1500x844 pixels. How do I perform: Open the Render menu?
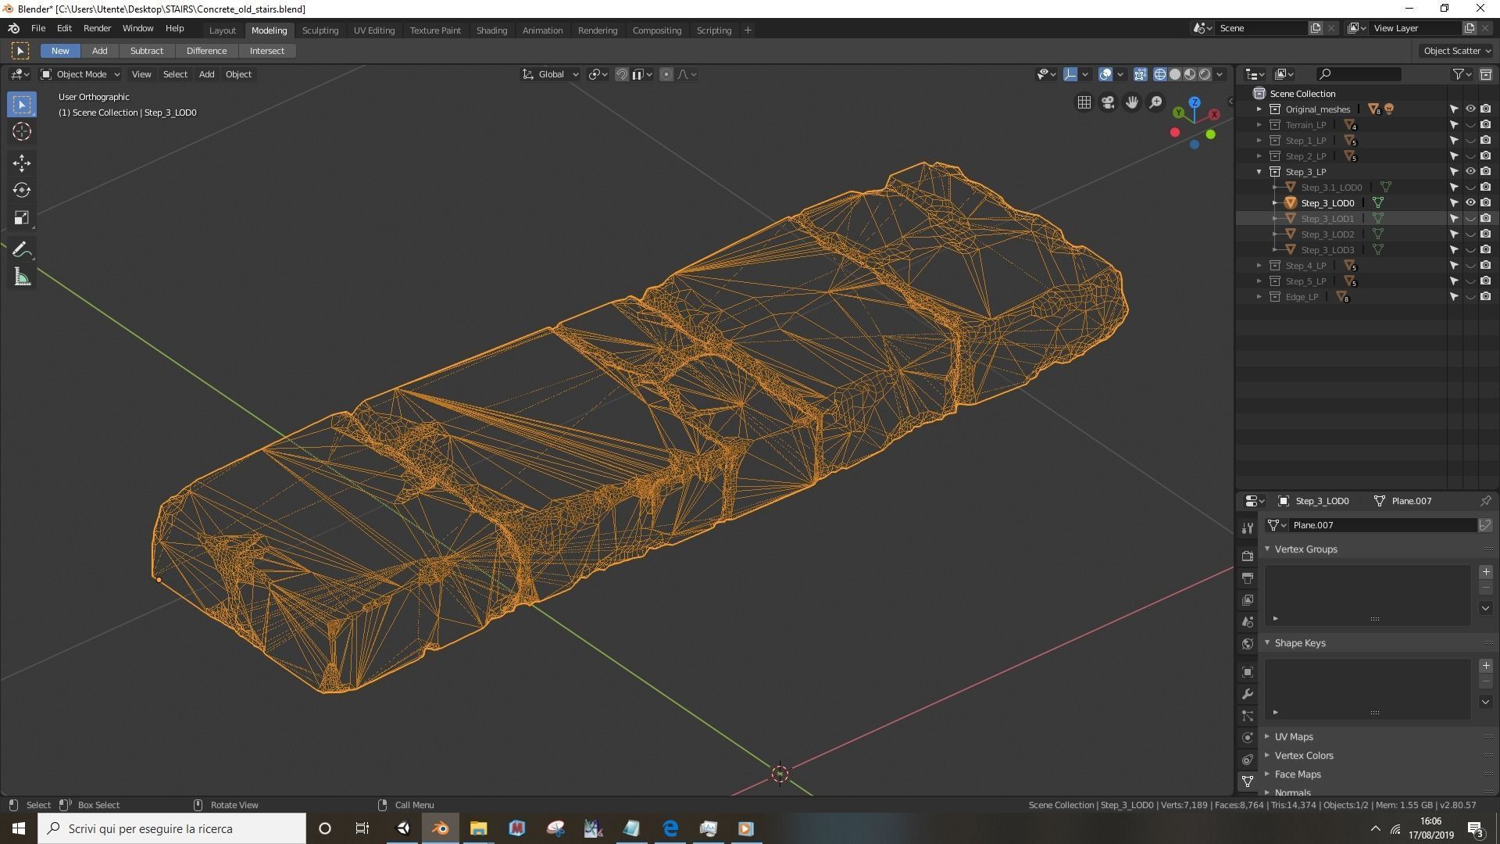pos(97,28)
